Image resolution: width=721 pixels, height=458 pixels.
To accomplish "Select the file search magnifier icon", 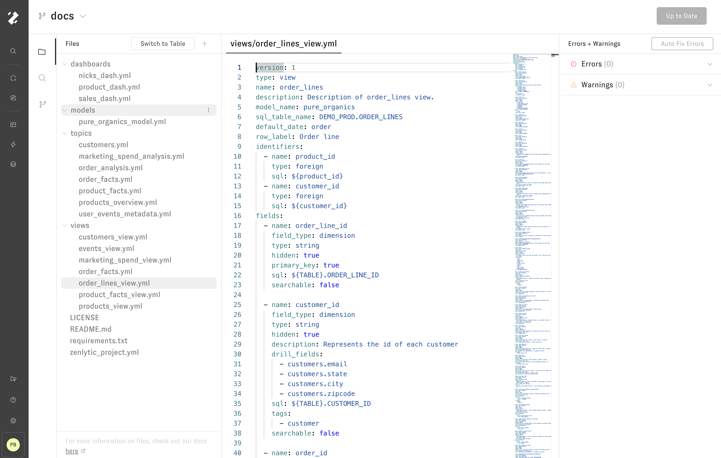I will (42, 78).
